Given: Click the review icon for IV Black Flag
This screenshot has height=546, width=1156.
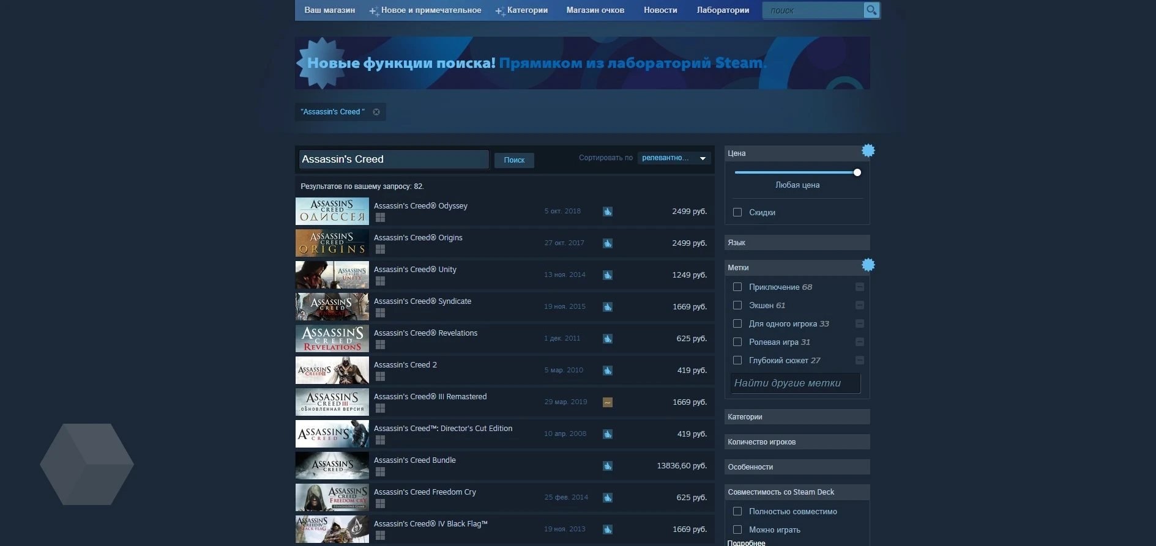Looking at the screenshot, I should click(608, 529).
